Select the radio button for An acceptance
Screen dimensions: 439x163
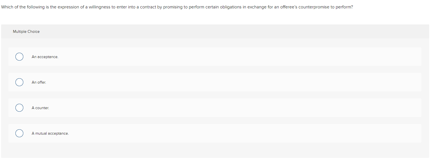pos(19,57)
